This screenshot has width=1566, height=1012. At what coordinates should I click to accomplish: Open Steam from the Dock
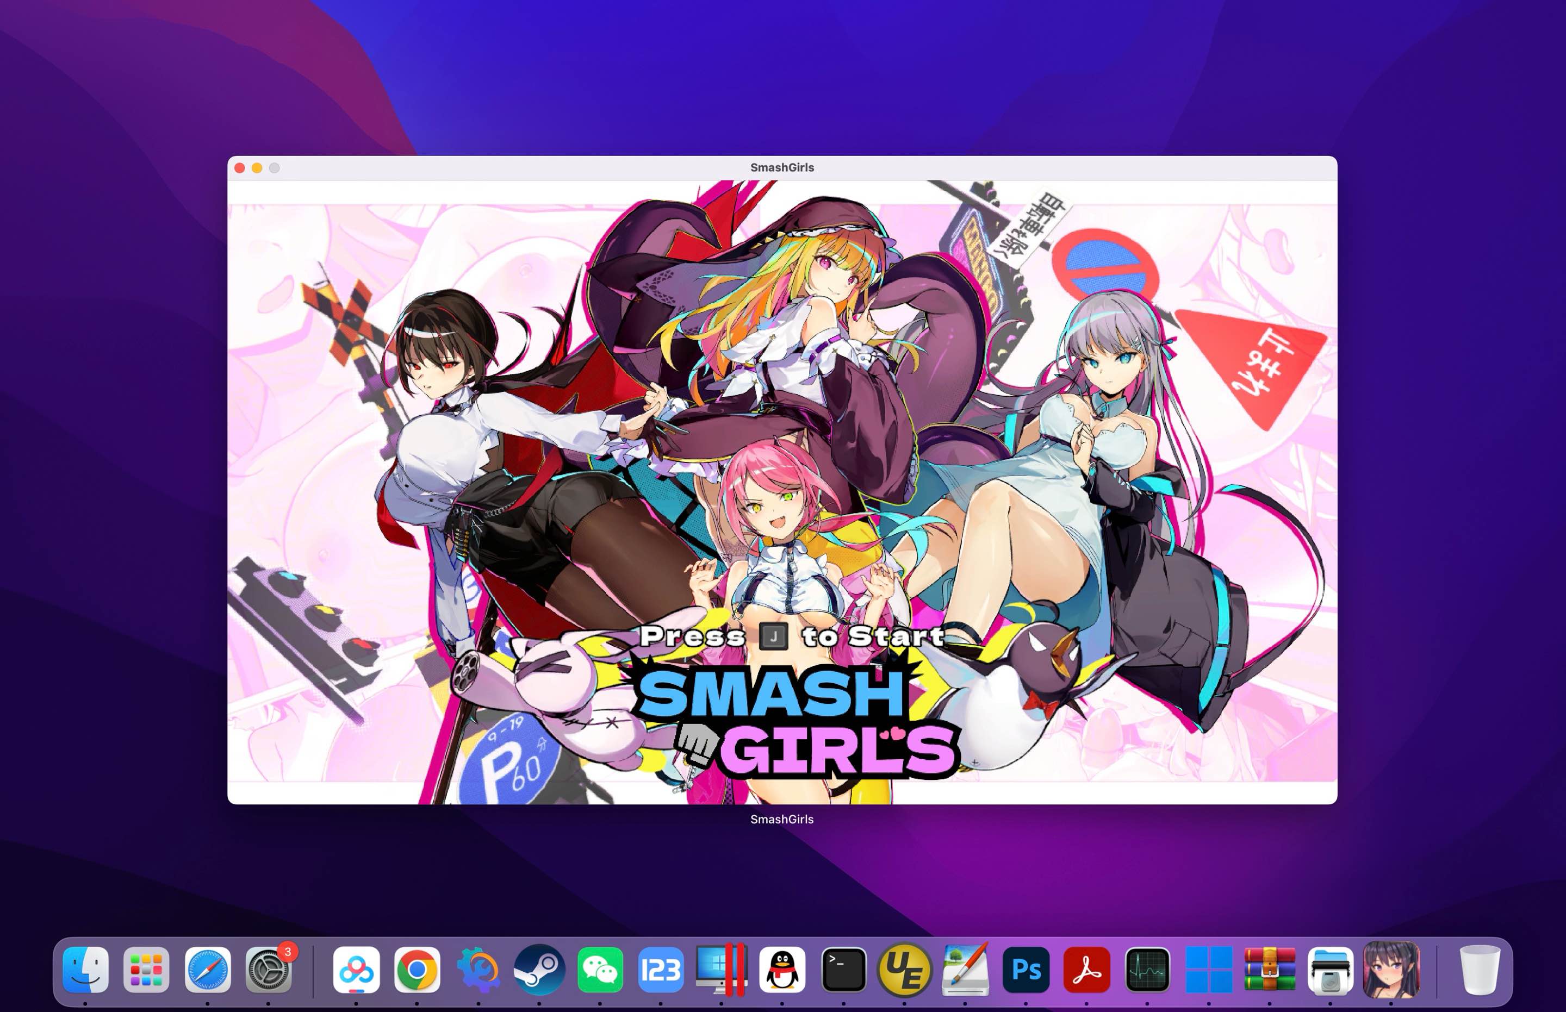(539, 969)
